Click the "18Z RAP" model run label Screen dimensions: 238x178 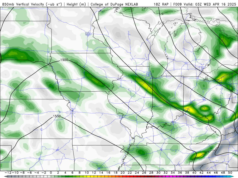161,4
